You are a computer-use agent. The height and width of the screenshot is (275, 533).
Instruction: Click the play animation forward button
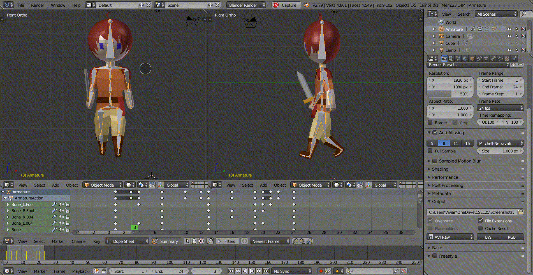[252, 271]
